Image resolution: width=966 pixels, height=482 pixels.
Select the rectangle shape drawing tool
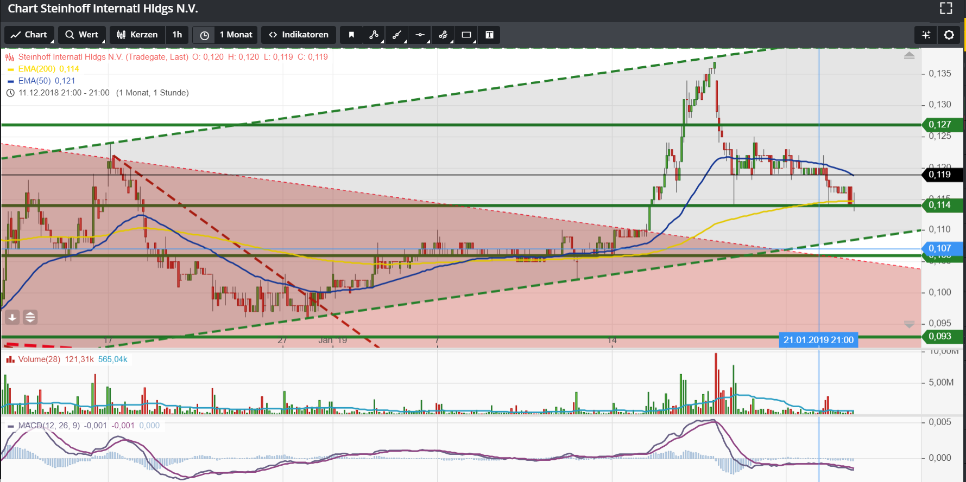point(466,35)
